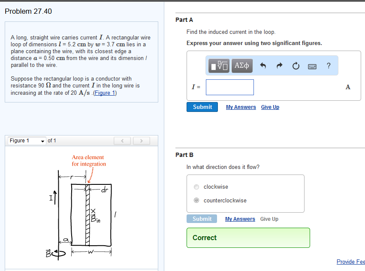Click the redo arrow in equation toolbar
Viewport: 365px width, 271px height.
279,65
